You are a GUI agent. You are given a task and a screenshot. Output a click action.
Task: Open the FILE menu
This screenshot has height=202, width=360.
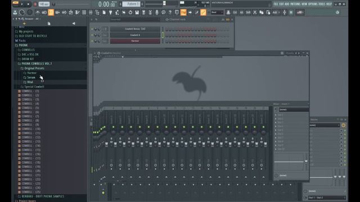(x=276, y=4)
